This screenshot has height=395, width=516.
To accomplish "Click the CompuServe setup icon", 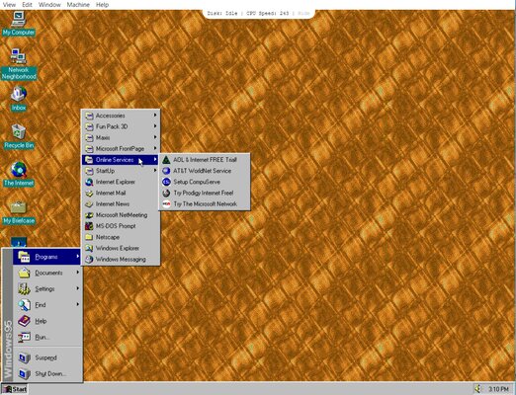I will coord(166,182).
